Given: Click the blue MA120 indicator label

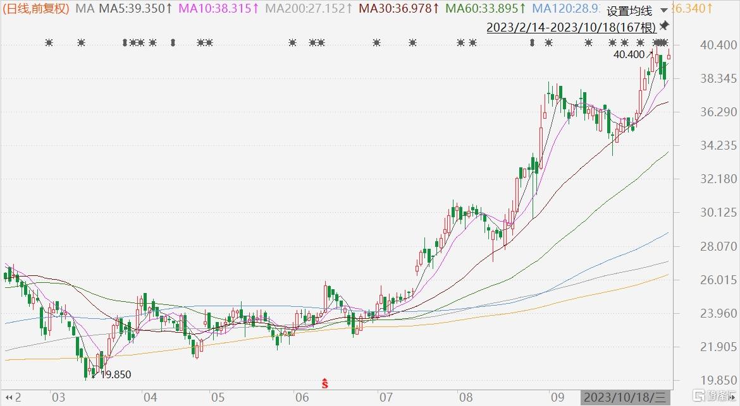Looking at the screenshot, I should coord(566,8).
